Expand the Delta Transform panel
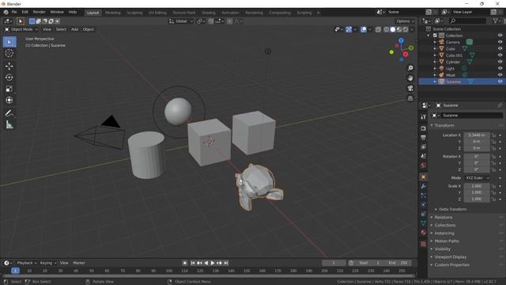Viewport: 506px width, 285px height. point(452,209)
